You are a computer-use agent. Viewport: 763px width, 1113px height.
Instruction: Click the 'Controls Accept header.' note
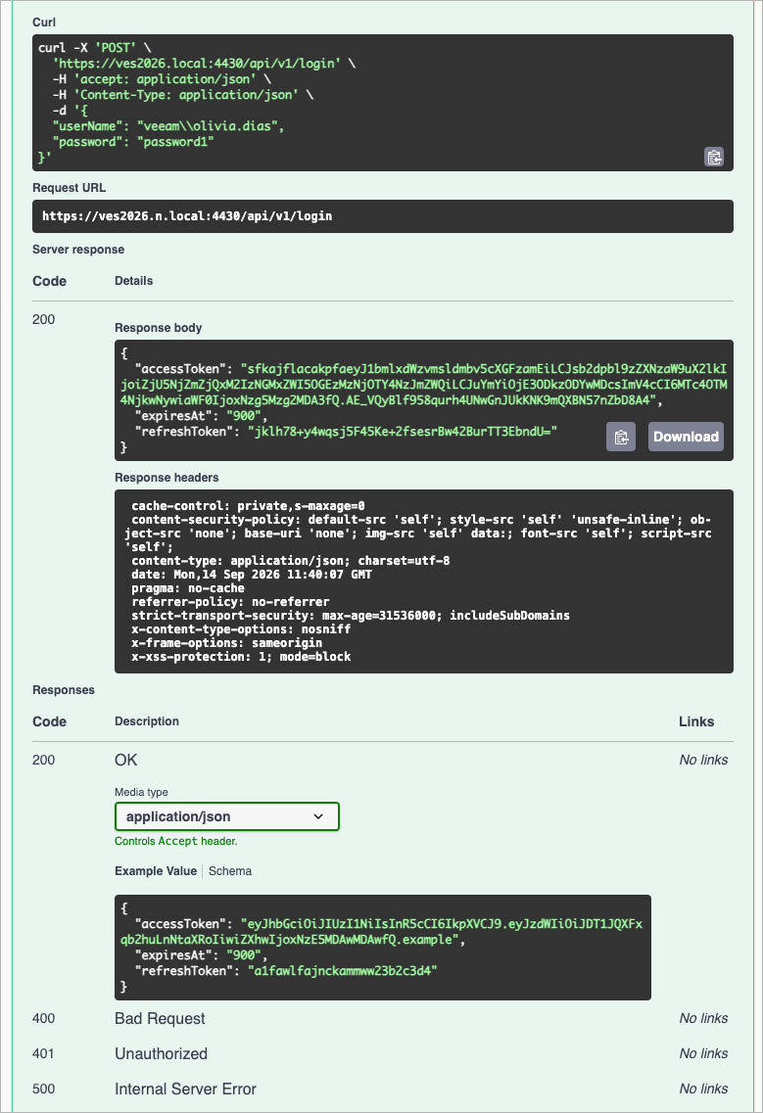(x=176, y=841)
